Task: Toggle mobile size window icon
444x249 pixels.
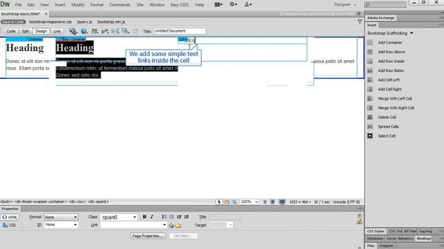Action: coord(265,202)
